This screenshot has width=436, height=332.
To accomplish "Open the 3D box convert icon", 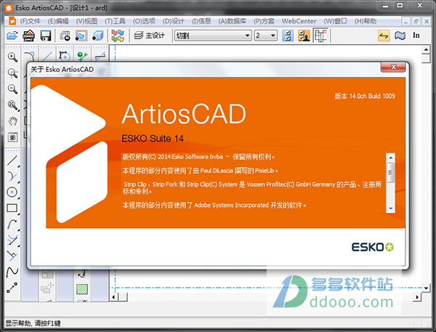I will pyautogui.click(x=98, y=36).
